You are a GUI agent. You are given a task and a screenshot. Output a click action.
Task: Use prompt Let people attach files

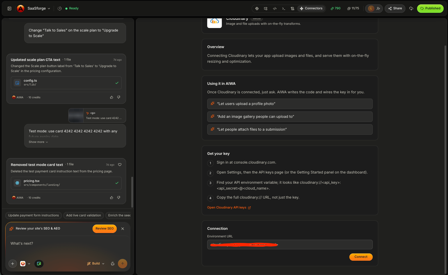tap(290, 129)
